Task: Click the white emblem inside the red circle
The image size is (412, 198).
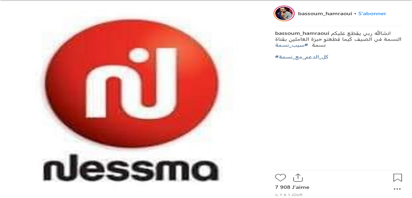Action: coord(131,83)
